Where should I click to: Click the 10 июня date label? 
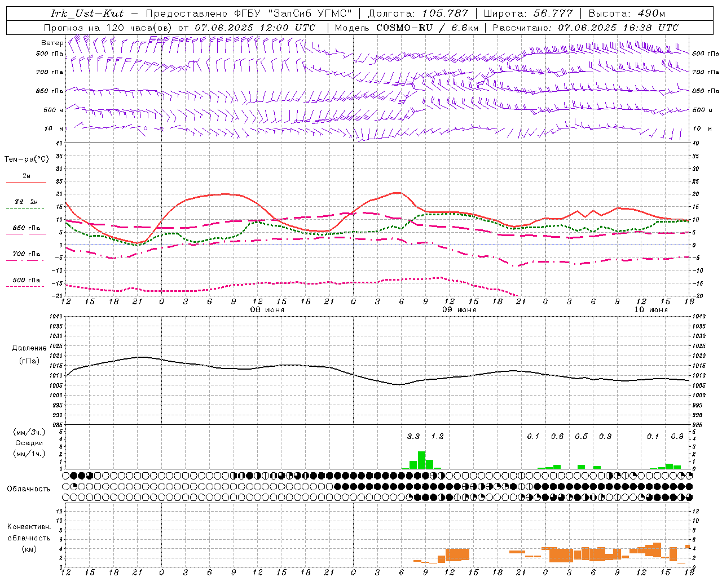pos(651,310)
